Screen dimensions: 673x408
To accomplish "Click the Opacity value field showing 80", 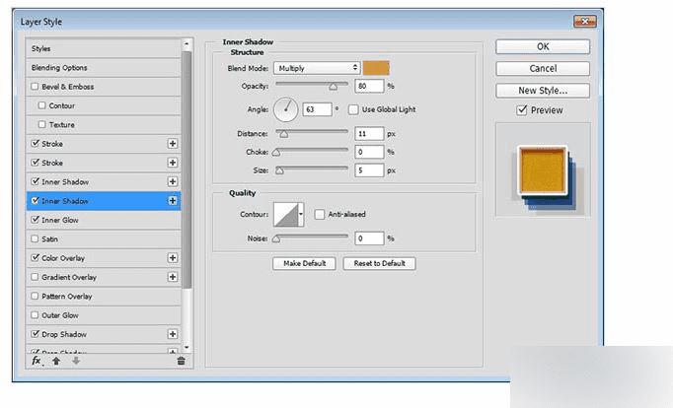I will pos(369,86).
